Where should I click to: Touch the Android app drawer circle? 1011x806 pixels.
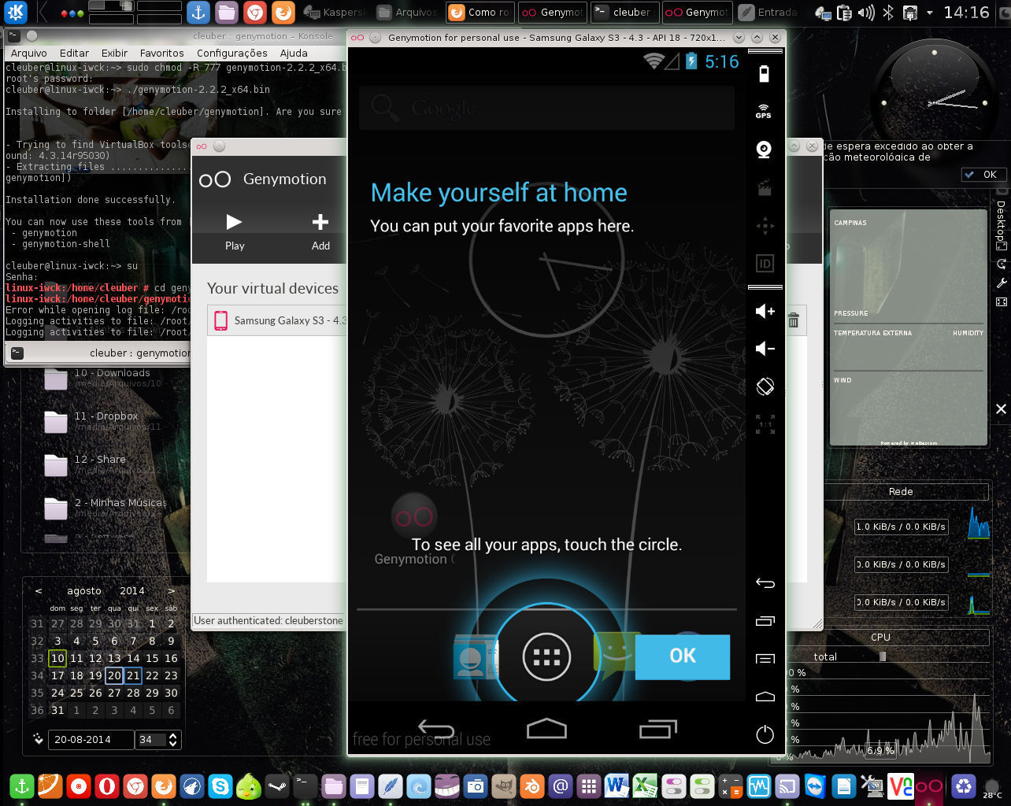[546, 656]
